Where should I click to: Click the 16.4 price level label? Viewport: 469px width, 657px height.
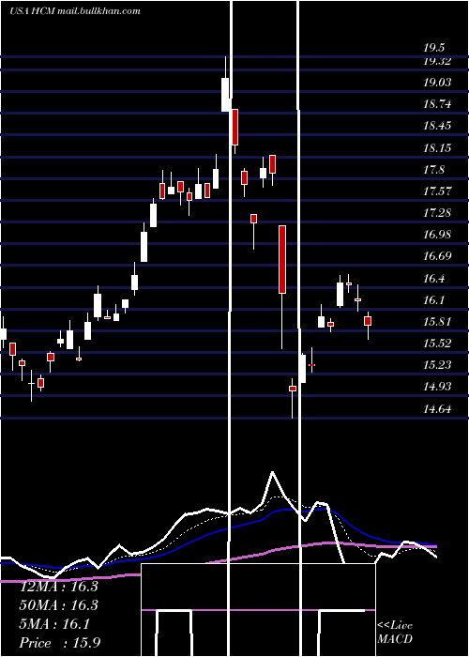(433, 279)
